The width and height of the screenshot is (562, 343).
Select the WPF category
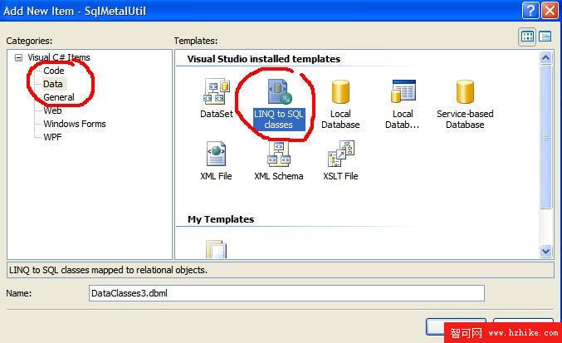(x=52, y=137)
